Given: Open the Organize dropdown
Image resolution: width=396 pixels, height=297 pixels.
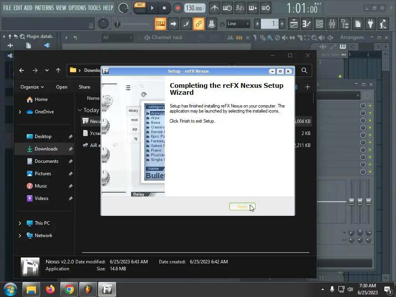Looking at the screenshot, I should coord(32,87).
